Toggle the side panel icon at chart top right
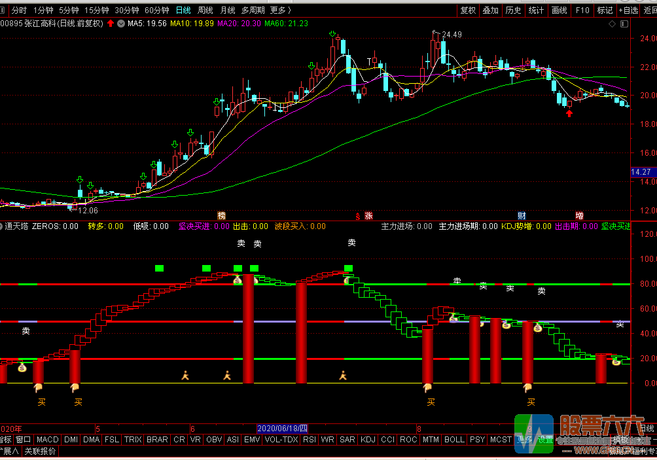Viewport: 657px width, 460px height. click(624, 24)
